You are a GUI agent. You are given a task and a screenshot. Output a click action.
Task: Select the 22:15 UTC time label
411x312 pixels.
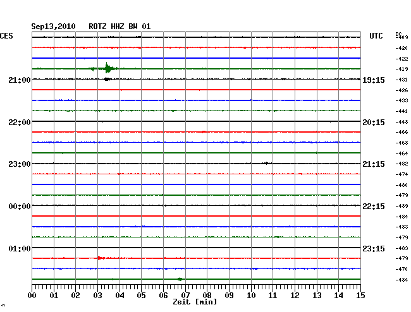[374, 207]
